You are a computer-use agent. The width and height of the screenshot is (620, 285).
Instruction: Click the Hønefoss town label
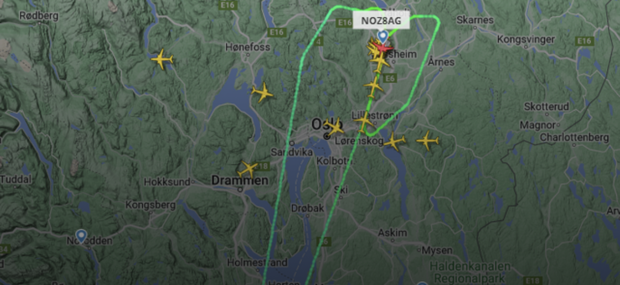(248, 47)
